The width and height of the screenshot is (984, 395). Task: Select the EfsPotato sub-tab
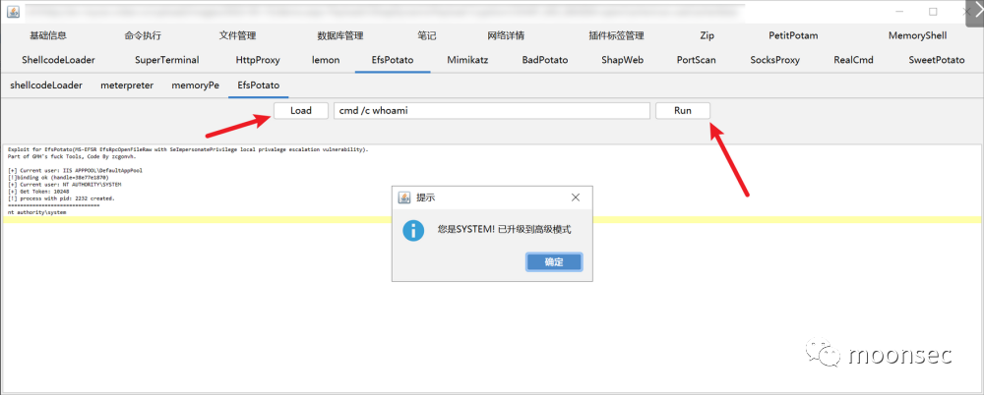[x=259, y=85]
